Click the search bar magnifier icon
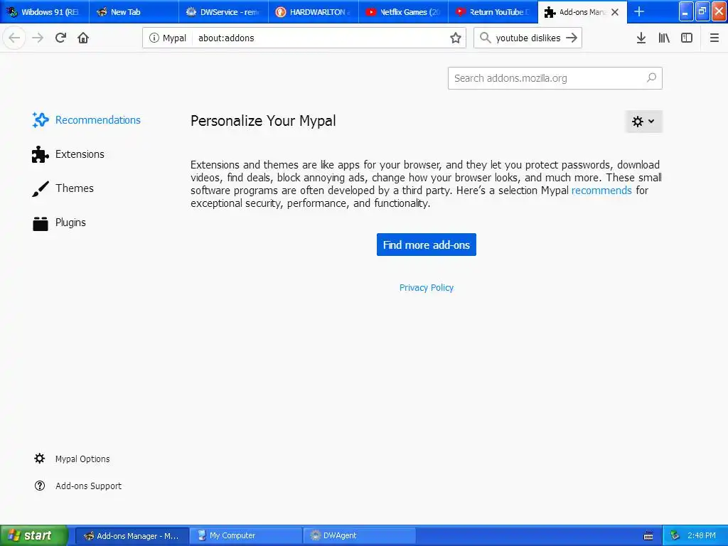Viewport: 728px width, 546px height. (x=485, y=38)
